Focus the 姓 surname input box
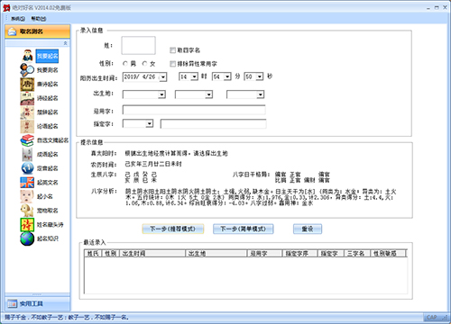The width and height of the screenshot is (451, 324). coord(138,45)
